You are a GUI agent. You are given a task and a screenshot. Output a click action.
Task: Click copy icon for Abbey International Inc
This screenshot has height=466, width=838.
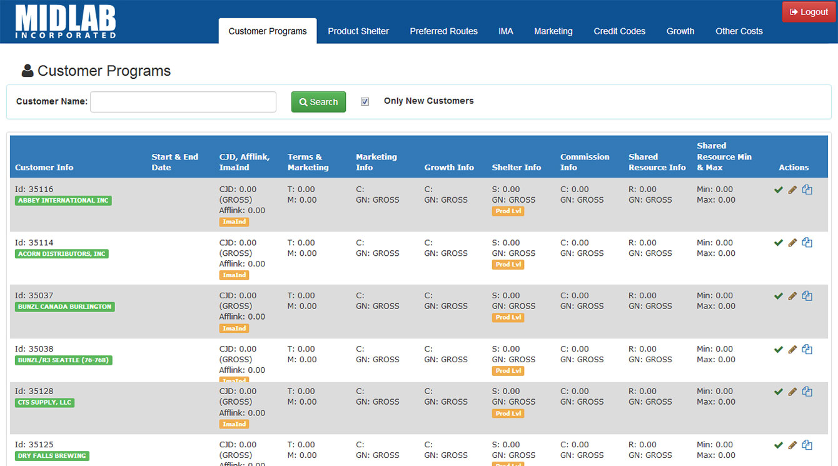pyautogui.click(x=807, y=190)
